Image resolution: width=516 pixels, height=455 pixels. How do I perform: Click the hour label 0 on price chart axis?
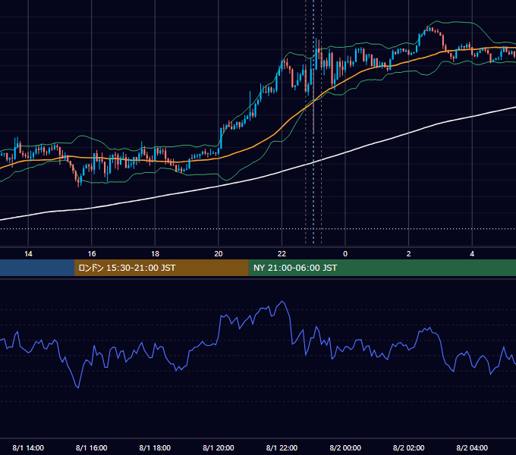tap(345, 253)
